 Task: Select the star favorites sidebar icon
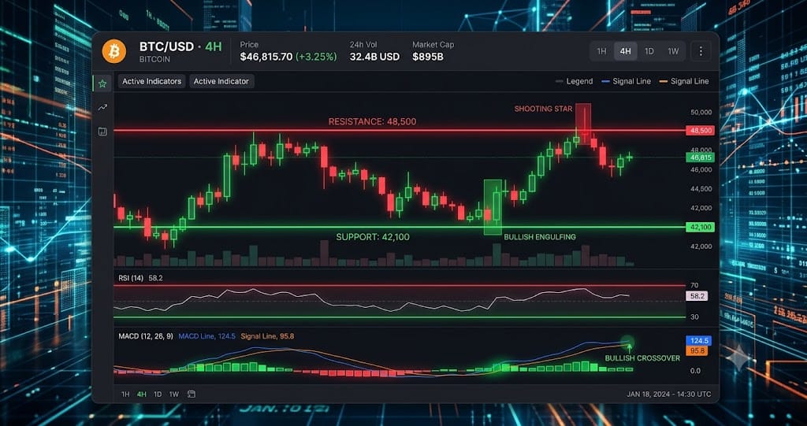pos(102,83)
